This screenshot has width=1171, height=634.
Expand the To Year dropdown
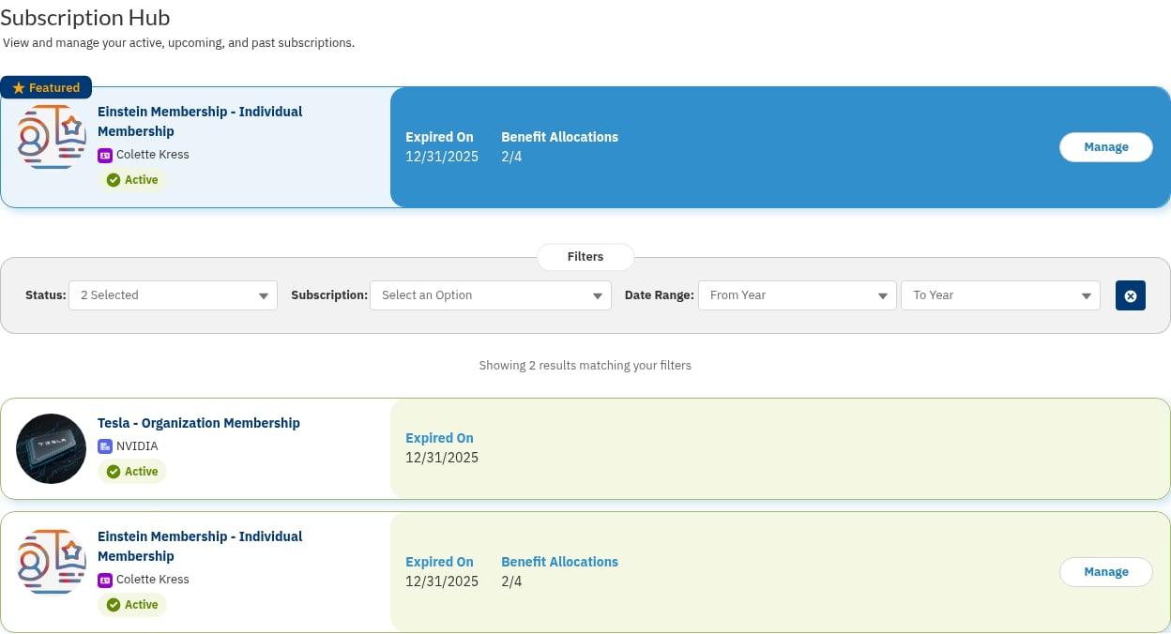1000,295
